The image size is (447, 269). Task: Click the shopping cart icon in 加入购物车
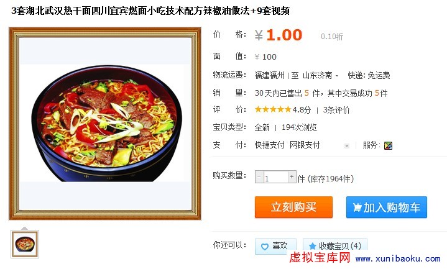(357, 207)
